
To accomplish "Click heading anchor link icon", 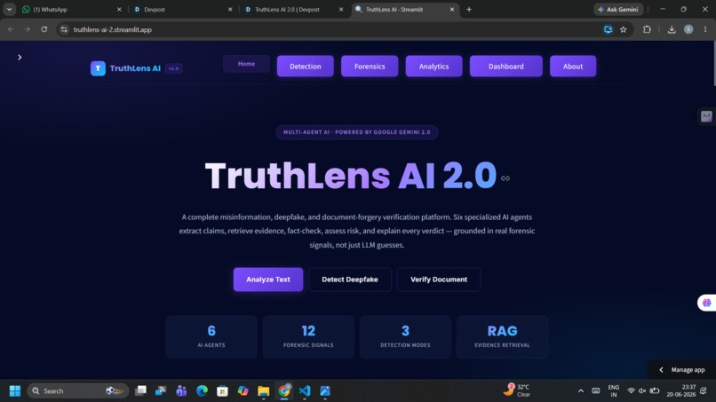I will (x=505, y=178).
